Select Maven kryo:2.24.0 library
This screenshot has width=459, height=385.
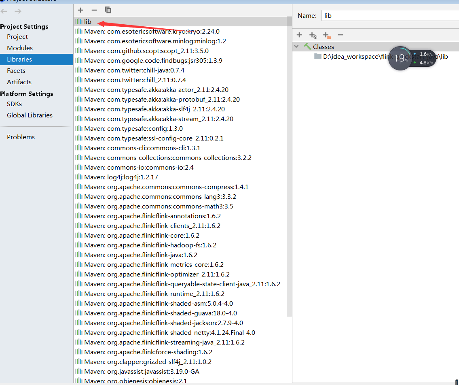point(180,31)
